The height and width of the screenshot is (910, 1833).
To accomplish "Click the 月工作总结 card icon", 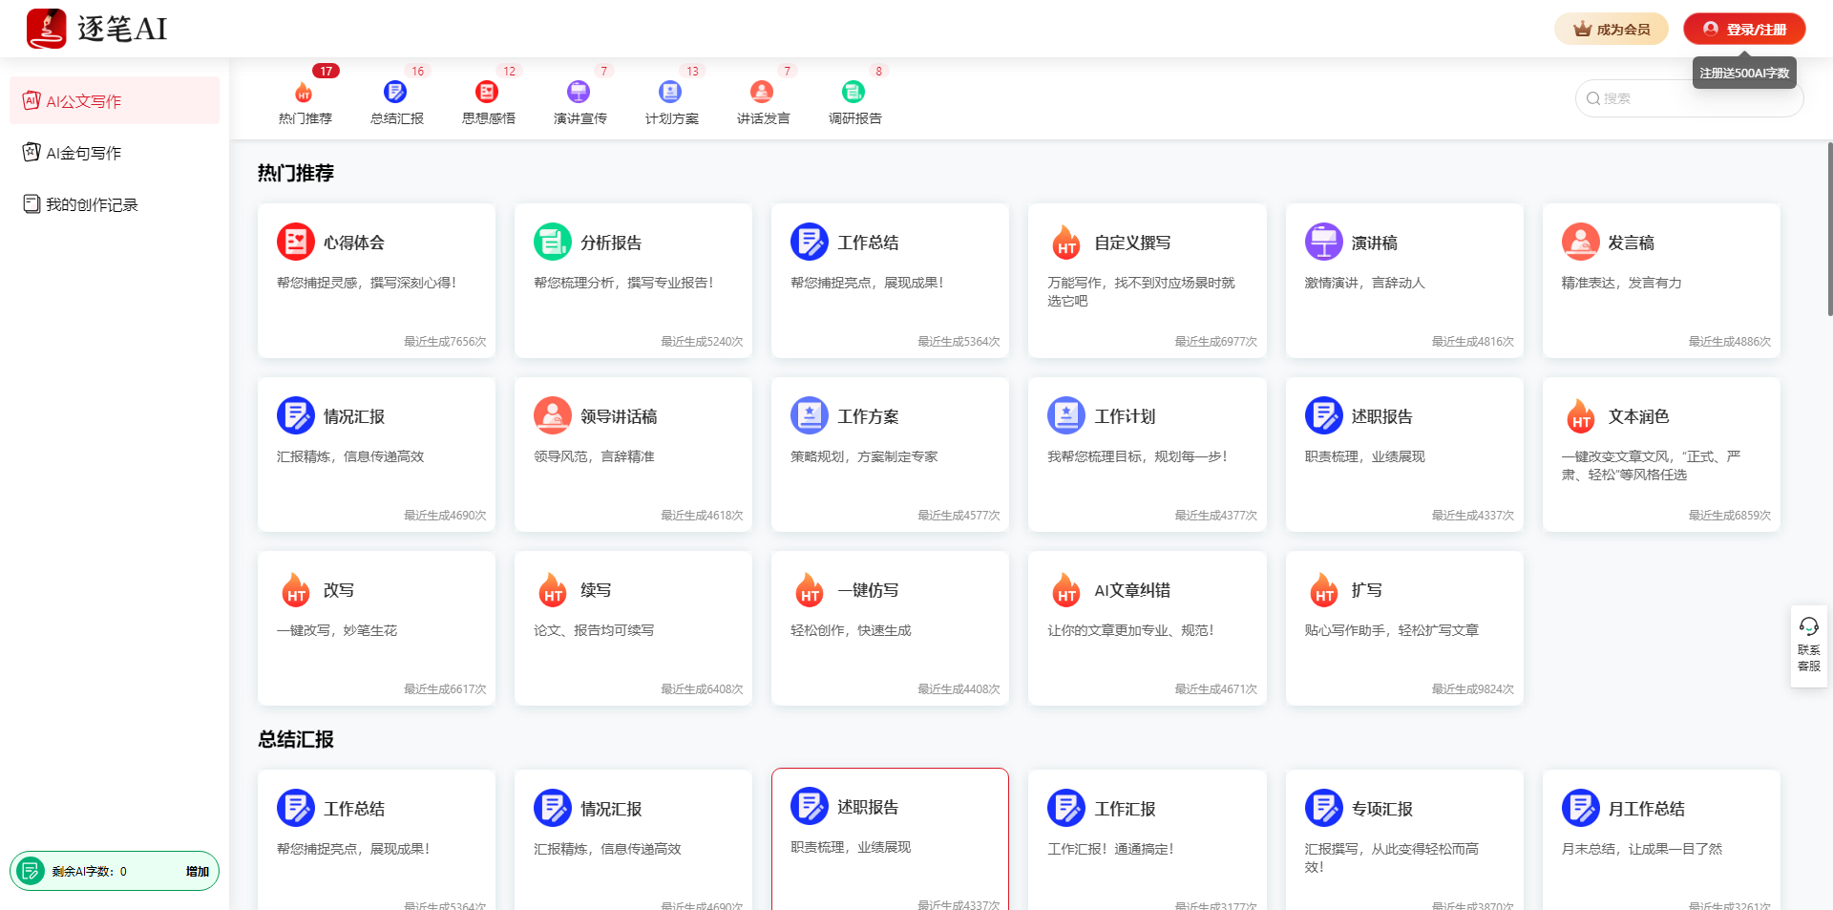I will (x=1581, y=808).
